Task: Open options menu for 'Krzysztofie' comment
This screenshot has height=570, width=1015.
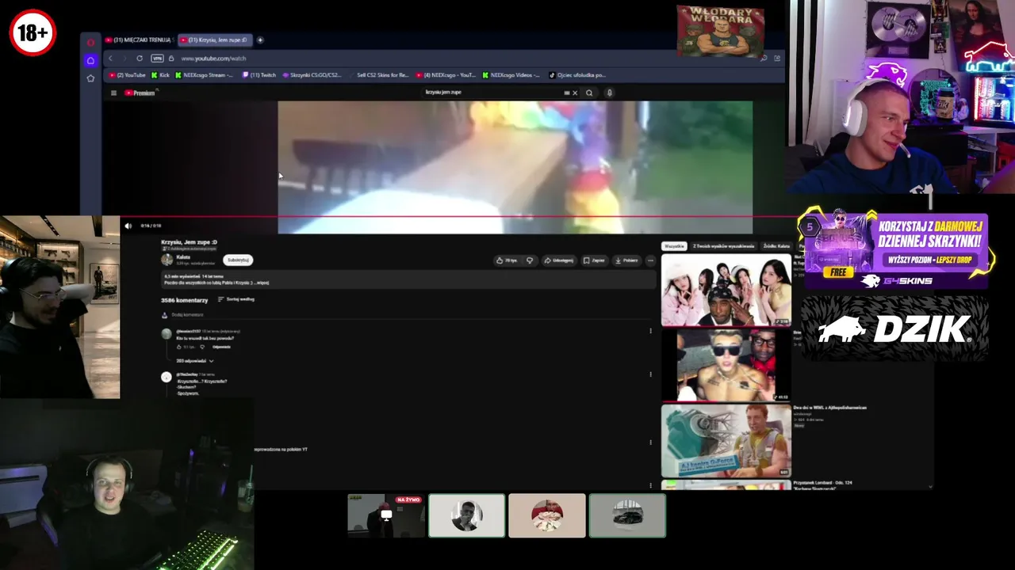Action: coord(650,374)
